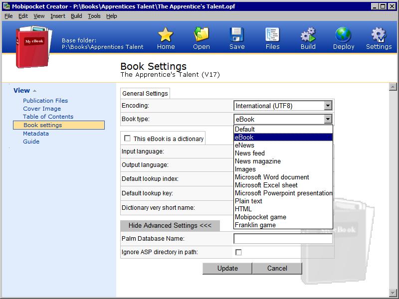
Task: Select the General Settings tab
Action: click(145, 93)
